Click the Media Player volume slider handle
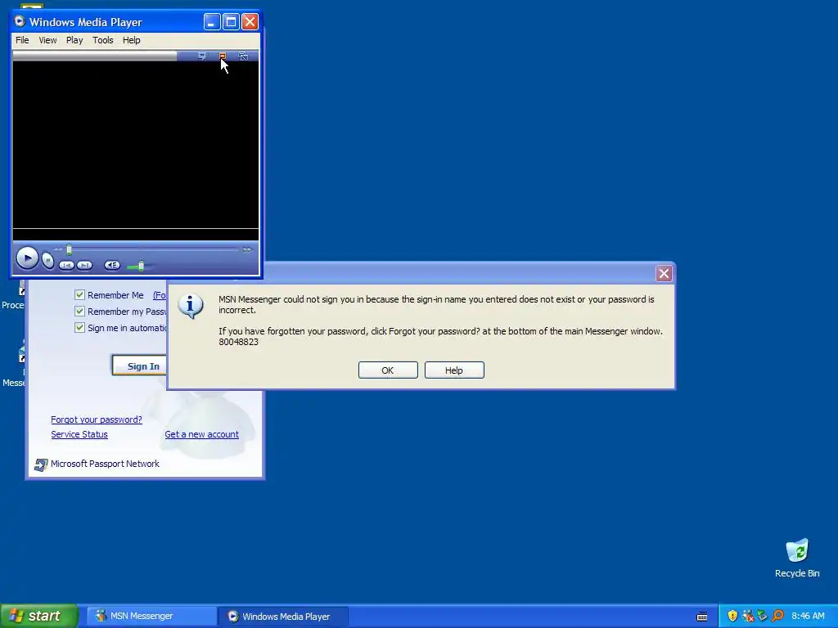This screenshot has height=628, width=838. point(141,266)
